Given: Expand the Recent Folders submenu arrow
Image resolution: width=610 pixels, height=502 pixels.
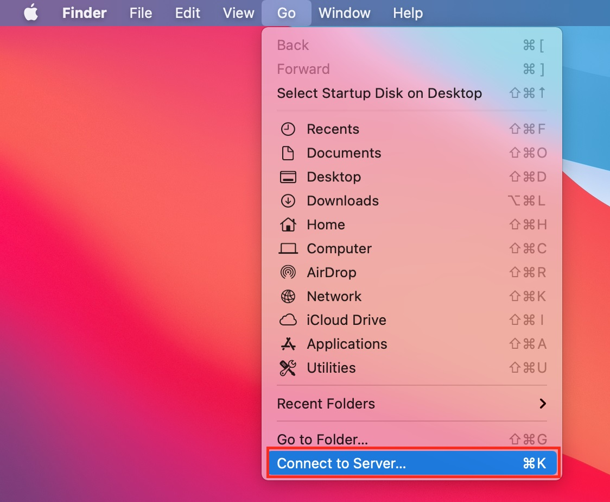Looking at the screenshot, I should (542, 404).
